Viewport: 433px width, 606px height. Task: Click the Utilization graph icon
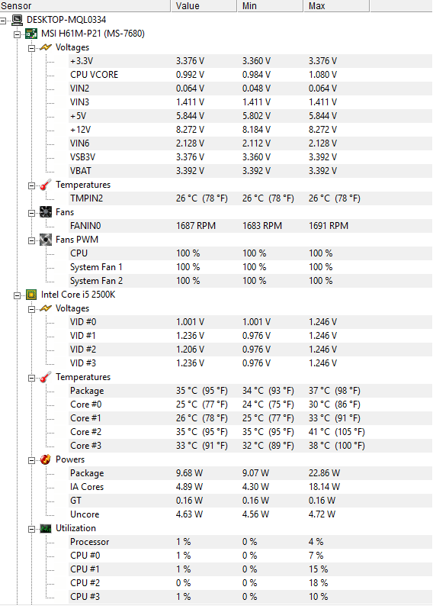point(46,528)
